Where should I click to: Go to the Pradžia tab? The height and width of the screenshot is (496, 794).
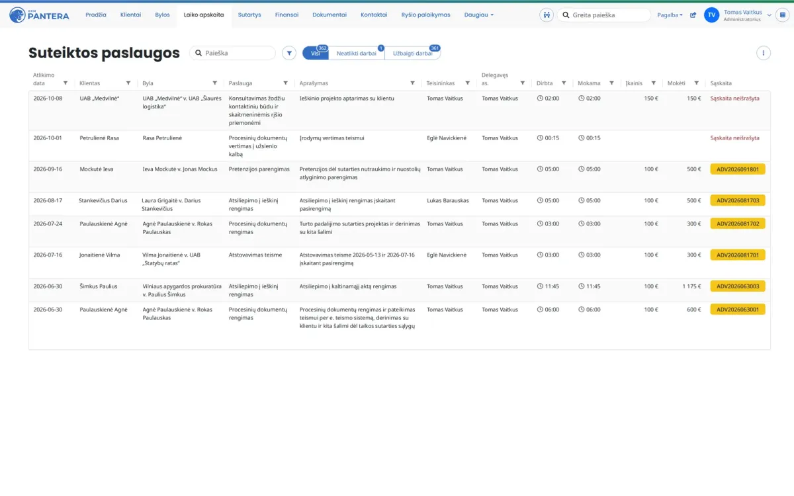click(x=96, y=15)
